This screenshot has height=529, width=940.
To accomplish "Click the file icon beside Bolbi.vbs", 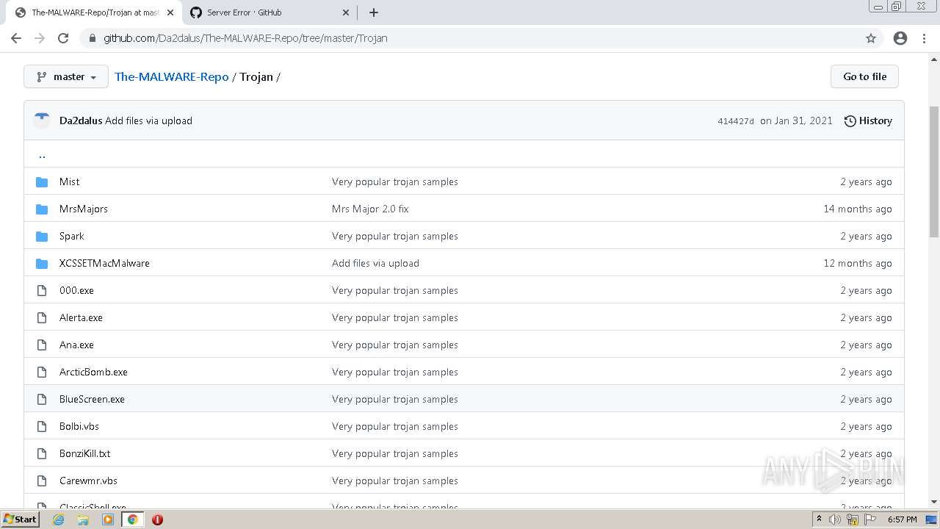I will [x=42, y=426].
